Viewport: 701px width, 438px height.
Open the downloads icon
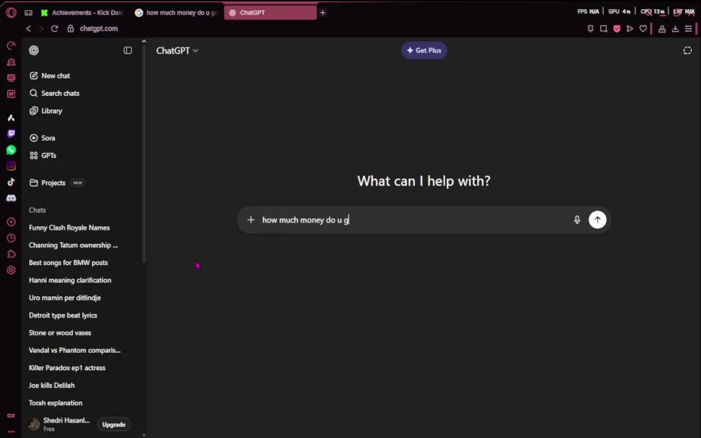tap(675, 29)
